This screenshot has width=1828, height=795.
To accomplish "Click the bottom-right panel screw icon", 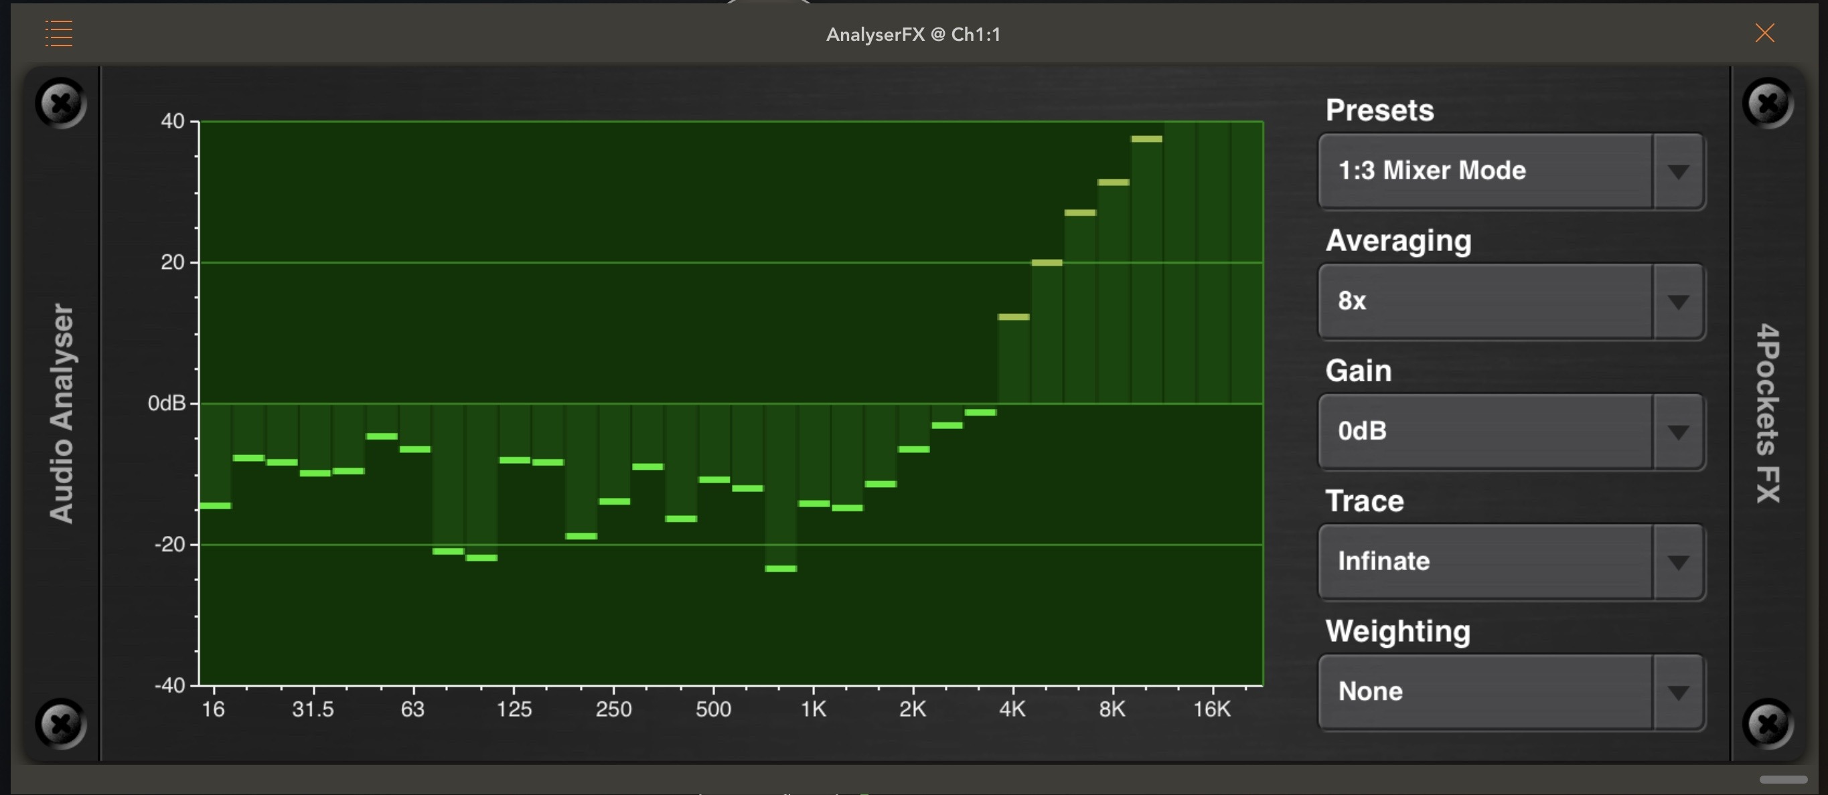I will click(1767, 724).
